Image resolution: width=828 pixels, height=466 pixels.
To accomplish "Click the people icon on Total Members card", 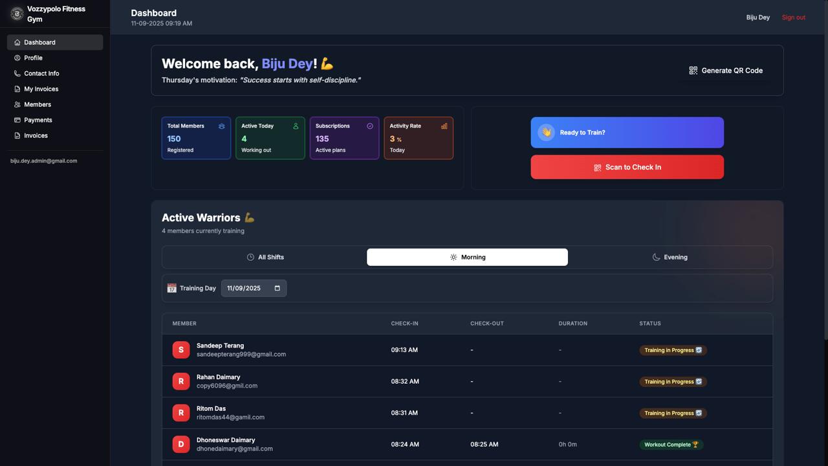I will (x=221, y=126).
